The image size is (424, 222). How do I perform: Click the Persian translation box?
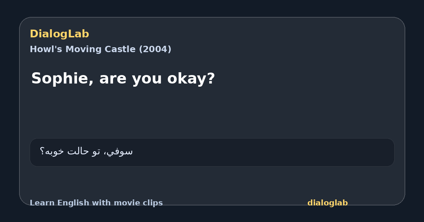(212, 152)
